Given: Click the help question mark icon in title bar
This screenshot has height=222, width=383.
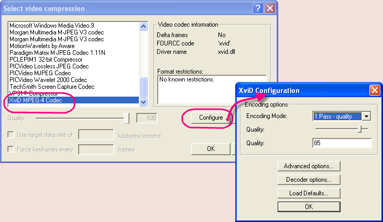Looking at the screenshot, I should 258,8.
